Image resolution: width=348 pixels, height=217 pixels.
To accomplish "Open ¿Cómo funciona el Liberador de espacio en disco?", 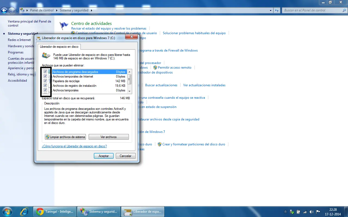I will point(74,146).
